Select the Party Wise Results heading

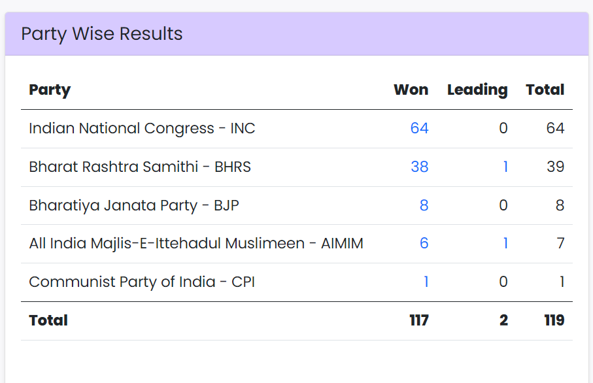click(102, 33)
